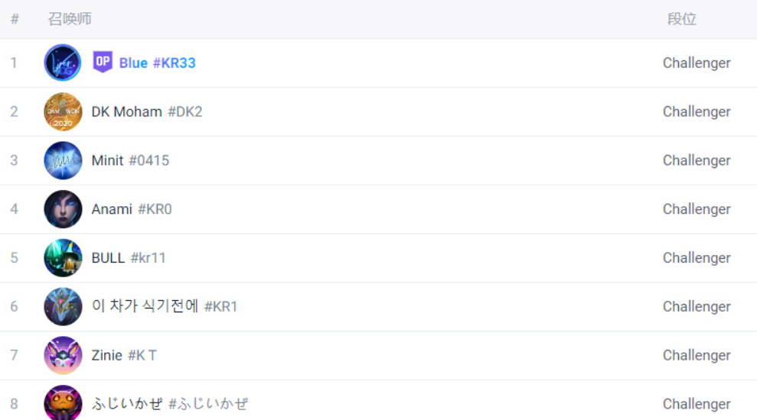Open Blue #KR33 summoner profile link
This screenshot has width=757, height=420.
pos(158,63)
